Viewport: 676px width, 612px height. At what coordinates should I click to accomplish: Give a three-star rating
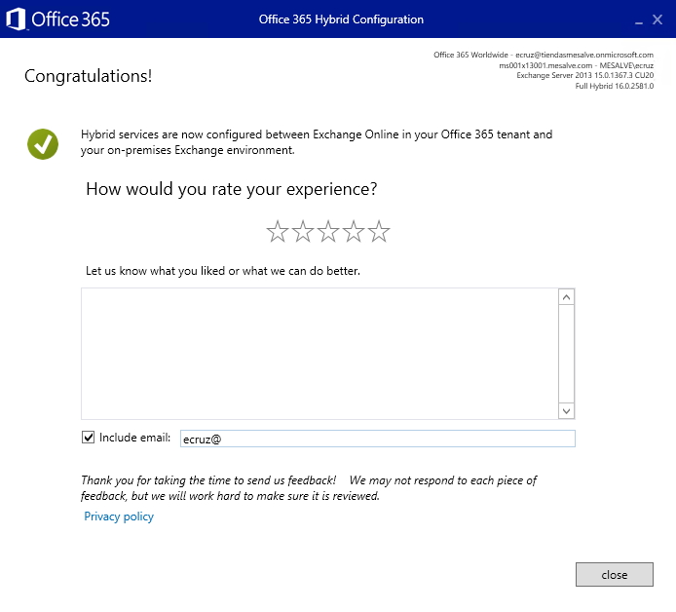(328, 232)
